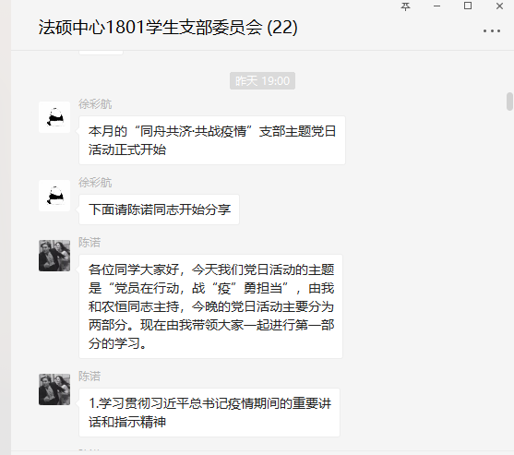Click the 昨天 19:00 timestamp label
514x455 pixels.
(263, 80)
